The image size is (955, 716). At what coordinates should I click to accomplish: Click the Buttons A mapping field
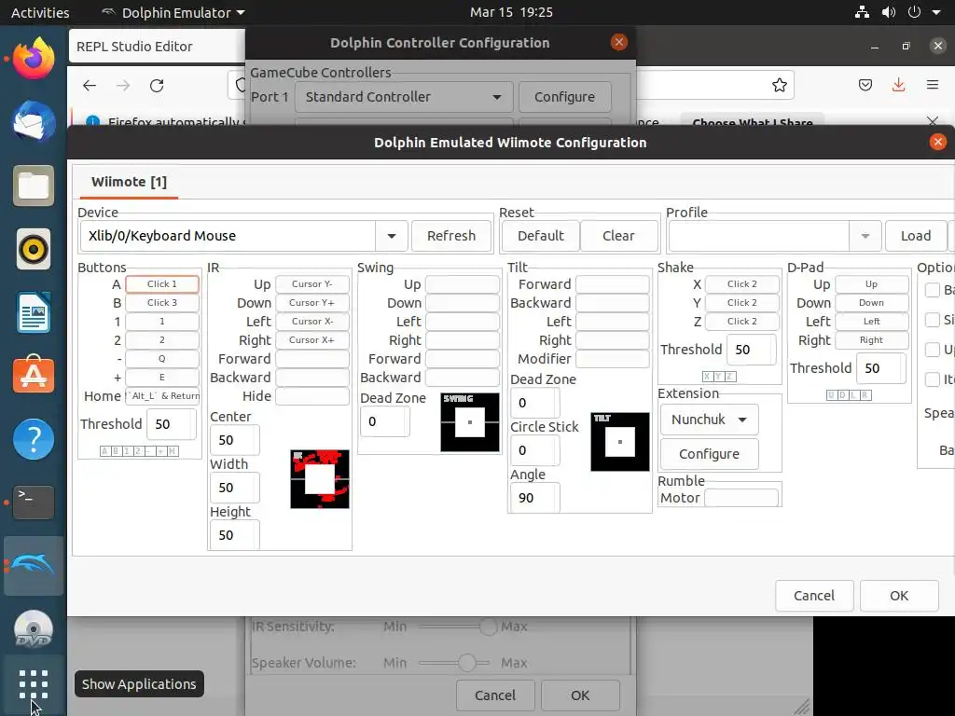click(x=162, y=283)
